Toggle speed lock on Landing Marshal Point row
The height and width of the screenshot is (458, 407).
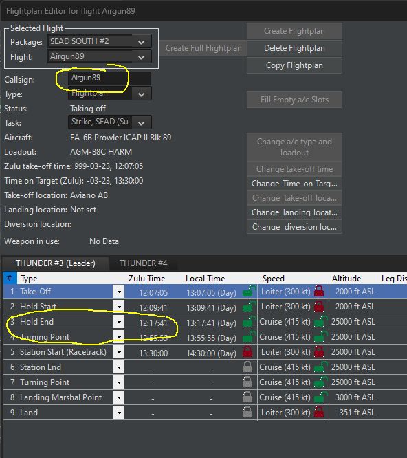point(320,397)
